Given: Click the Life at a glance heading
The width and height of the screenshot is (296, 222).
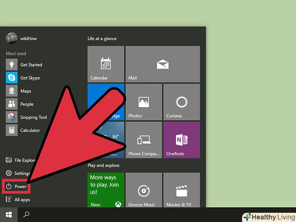Looking at the screenshot, I should tap(102, 39).
